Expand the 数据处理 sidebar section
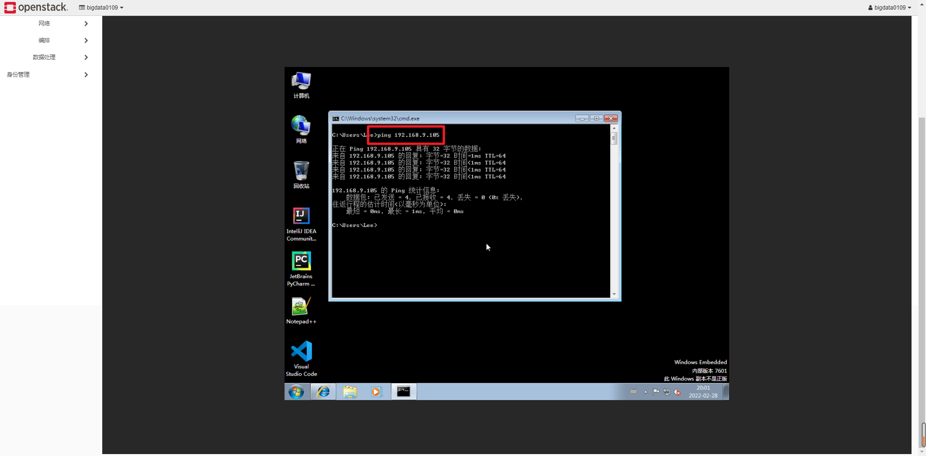The image size is (926, 456). tap(51, 57)
